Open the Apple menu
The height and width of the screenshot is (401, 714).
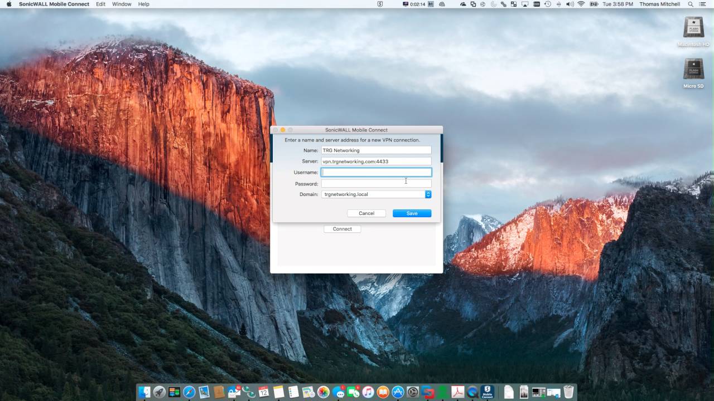click(x=9, y=4)
